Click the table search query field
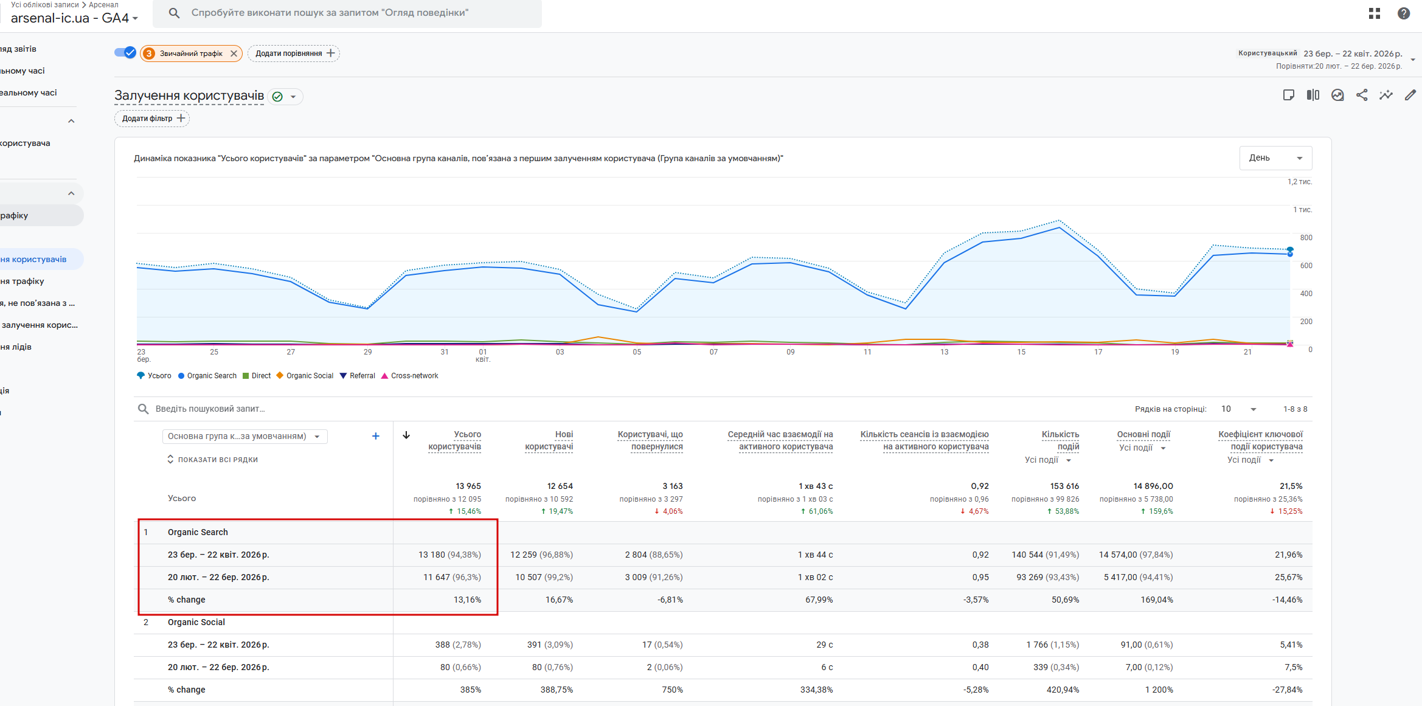This screenshot has width=1422, height=706. 210,409
